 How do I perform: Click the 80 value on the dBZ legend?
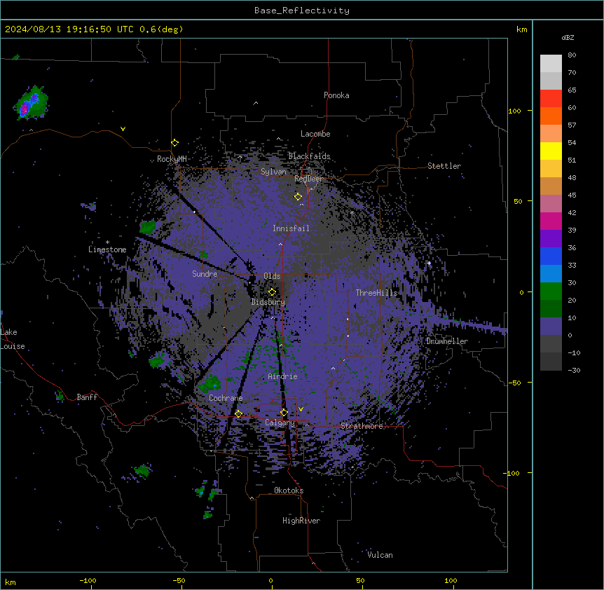[572, 55]
